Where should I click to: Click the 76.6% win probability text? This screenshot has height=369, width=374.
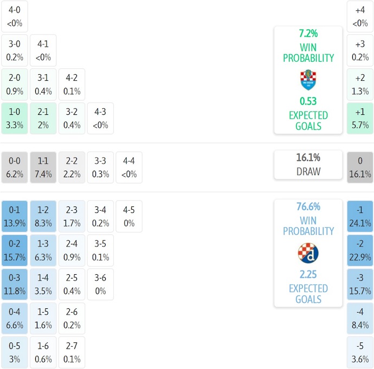(x=308, y=206)
